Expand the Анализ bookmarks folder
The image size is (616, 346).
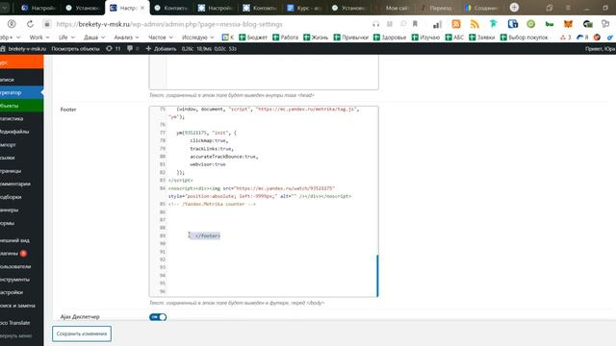tap(126, 37)
